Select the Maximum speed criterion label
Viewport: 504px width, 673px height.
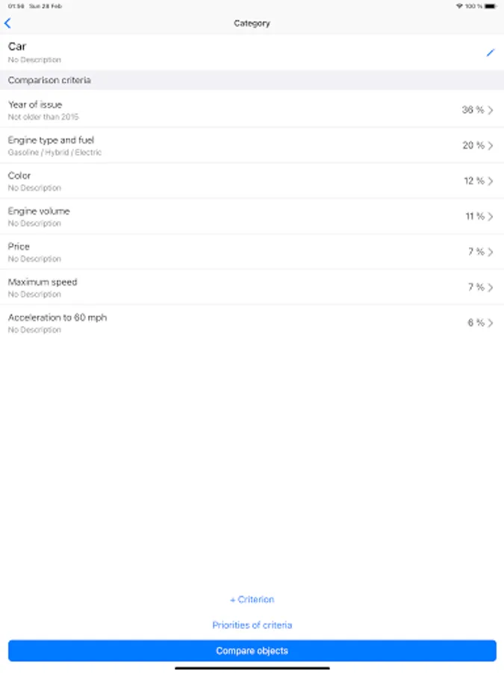tap(43, 282)
